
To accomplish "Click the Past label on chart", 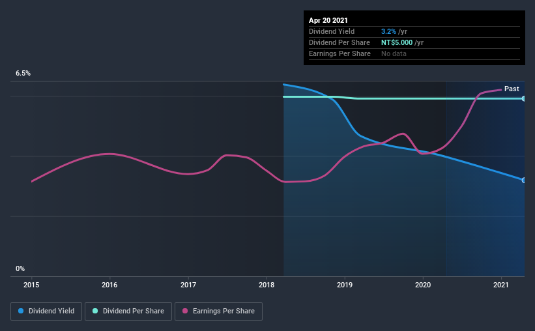I will tap(512, 89).
